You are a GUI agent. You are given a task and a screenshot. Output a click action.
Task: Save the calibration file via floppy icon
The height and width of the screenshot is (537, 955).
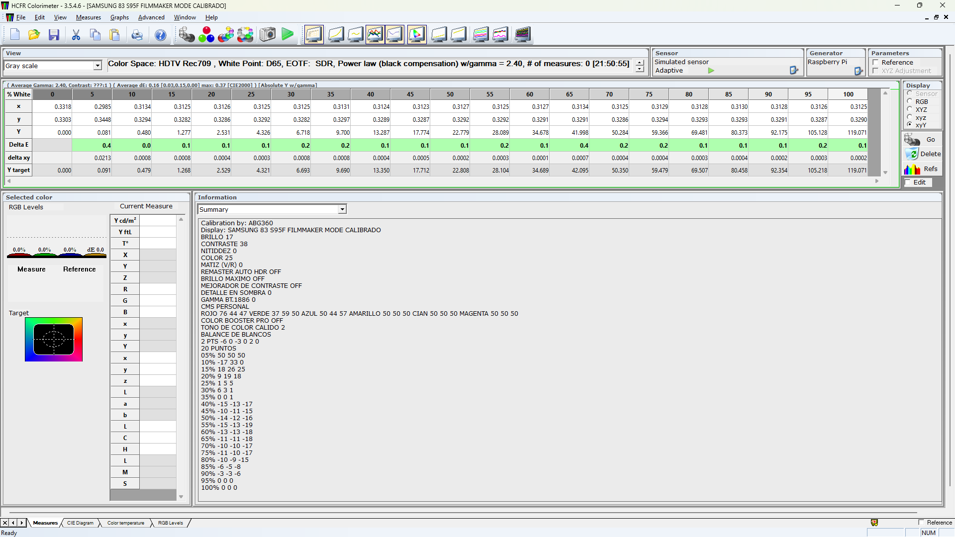tap(54, 35)
